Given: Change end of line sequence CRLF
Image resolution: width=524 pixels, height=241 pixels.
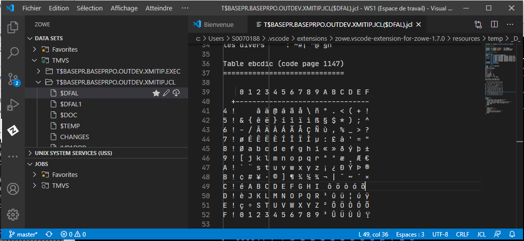Looking at the screenshot, I should pyautogui.click(x=462, y=234).
